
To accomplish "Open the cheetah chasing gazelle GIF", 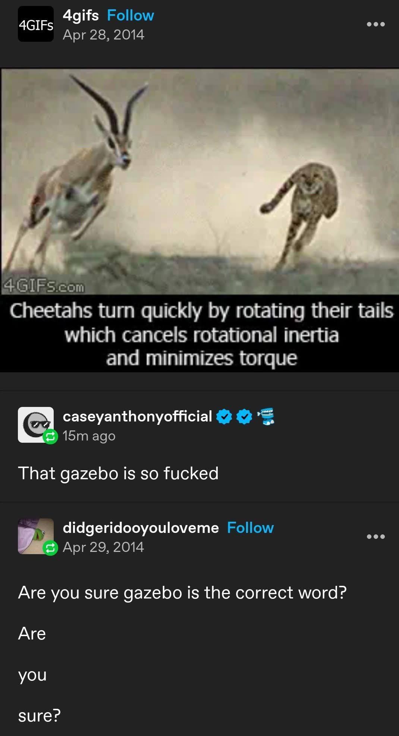I will pyautogui.click(x=199, y=220).
